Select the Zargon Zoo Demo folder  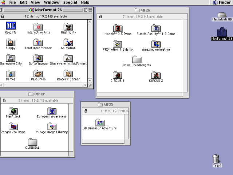(x=13, y=127)
